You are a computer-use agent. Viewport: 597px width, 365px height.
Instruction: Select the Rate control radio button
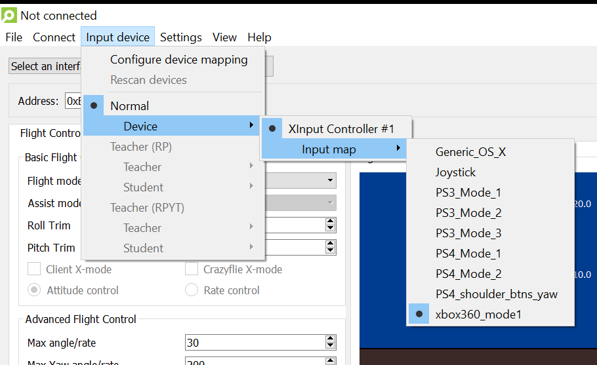[x=192, y=290]
